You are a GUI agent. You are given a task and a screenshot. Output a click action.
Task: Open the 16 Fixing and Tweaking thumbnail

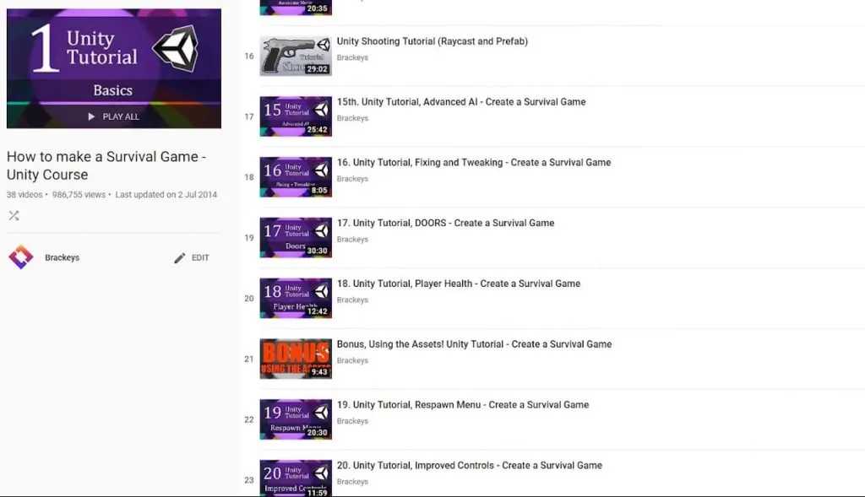296,177
